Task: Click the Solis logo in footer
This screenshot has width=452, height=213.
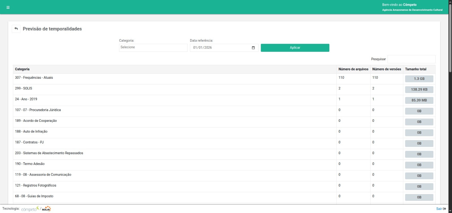Action: [x=46, y=209]
